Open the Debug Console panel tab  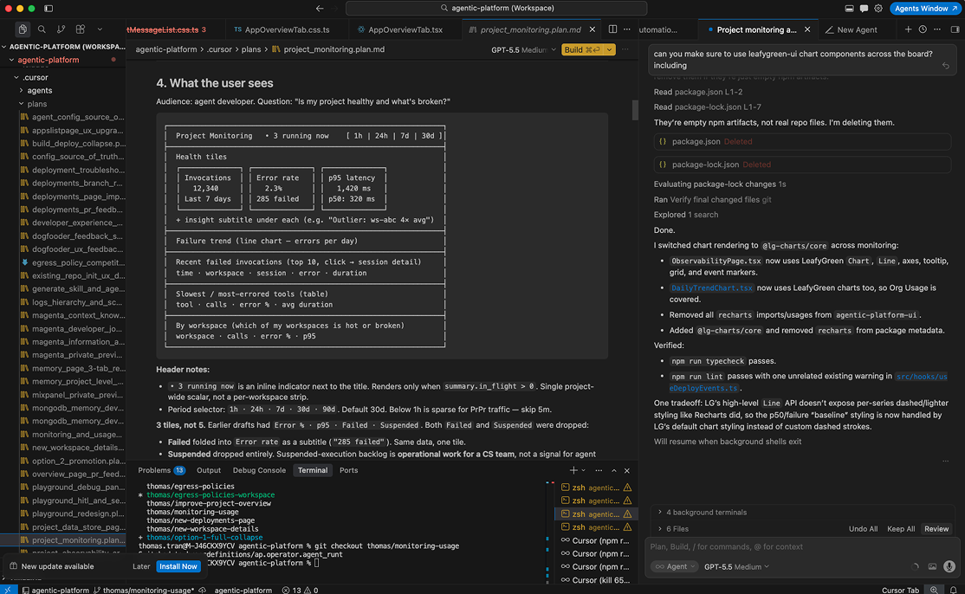(259, 470)
